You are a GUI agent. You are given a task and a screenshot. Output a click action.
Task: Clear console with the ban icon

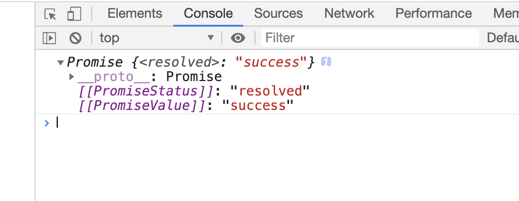[76, 38]
